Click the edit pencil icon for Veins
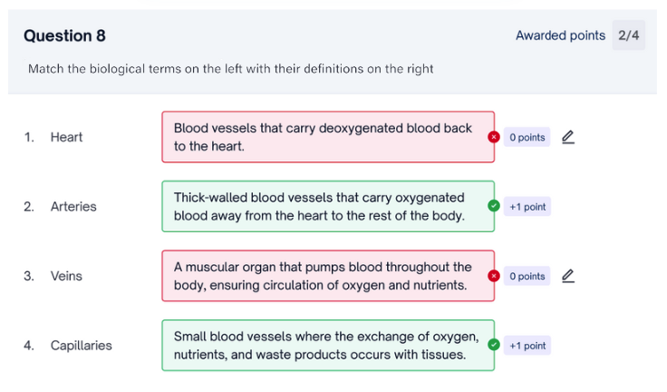Screen dimensions: 667x392 pos(568,276)
